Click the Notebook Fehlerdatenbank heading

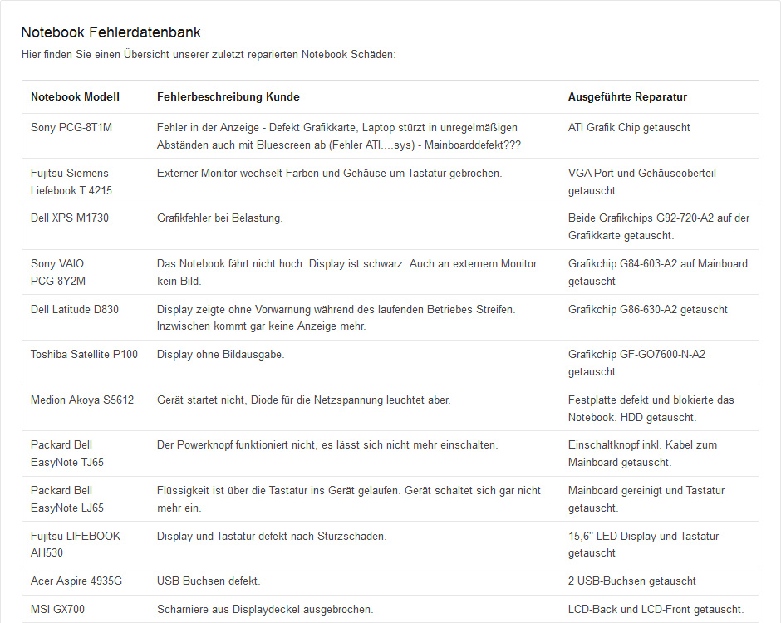(x=111, y=32)
